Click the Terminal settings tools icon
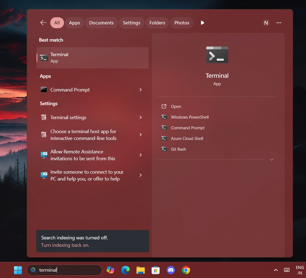306x278 pixels. pos(44,117)
